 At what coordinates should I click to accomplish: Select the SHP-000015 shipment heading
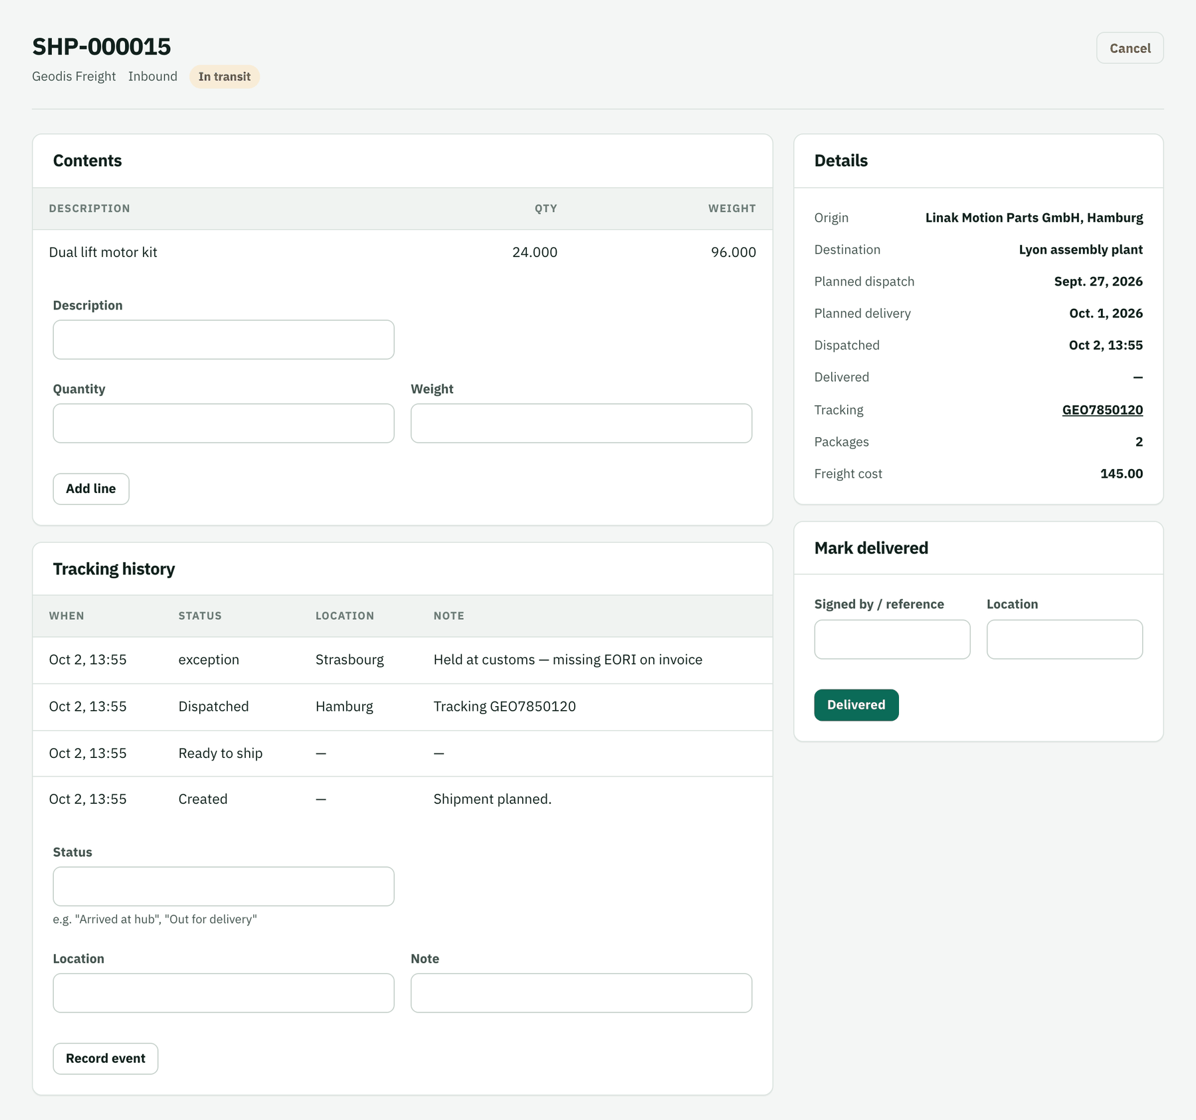point(102,47)
